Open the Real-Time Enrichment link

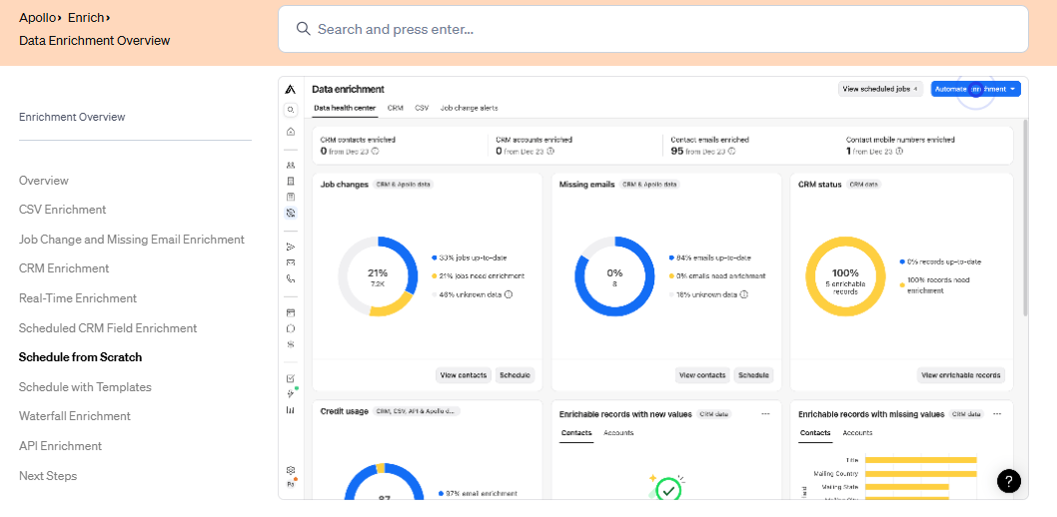pos(78,298)
